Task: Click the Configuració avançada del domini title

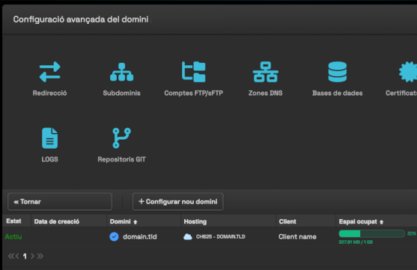Action: coord(81,19)
